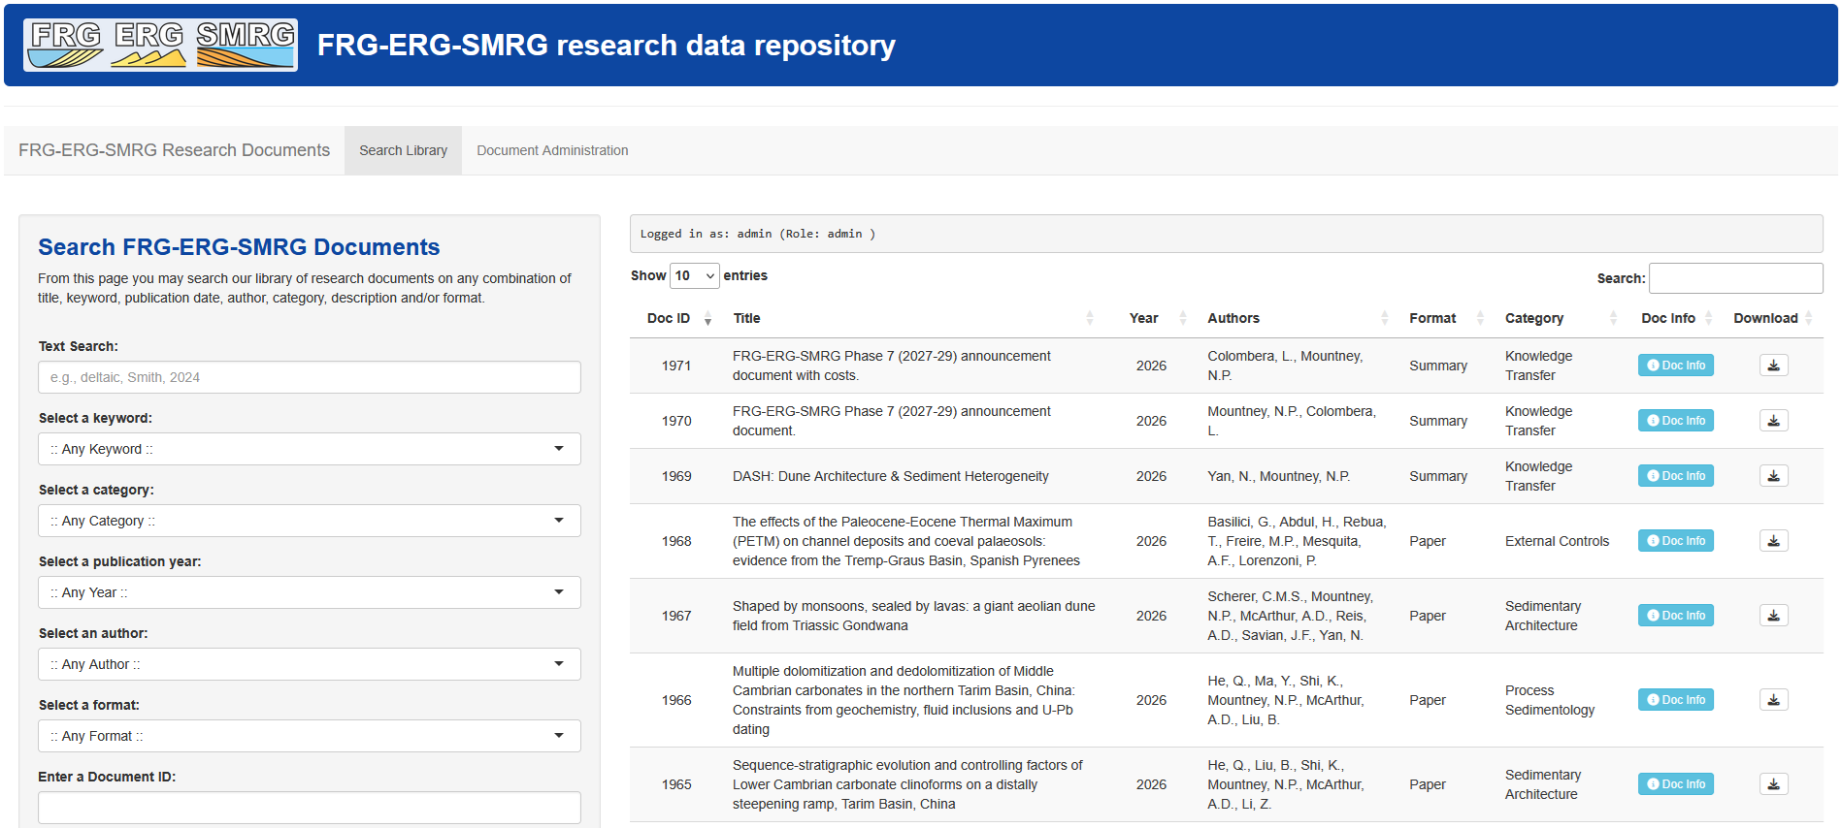Focus the Text Search input field
This screenshot has height=828, width=1841.
point(310,377)
